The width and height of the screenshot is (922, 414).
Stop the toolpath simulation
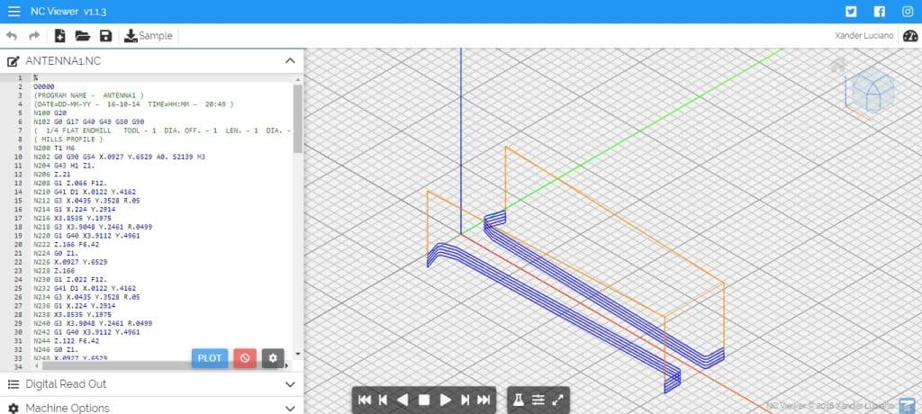pos(424,400)
